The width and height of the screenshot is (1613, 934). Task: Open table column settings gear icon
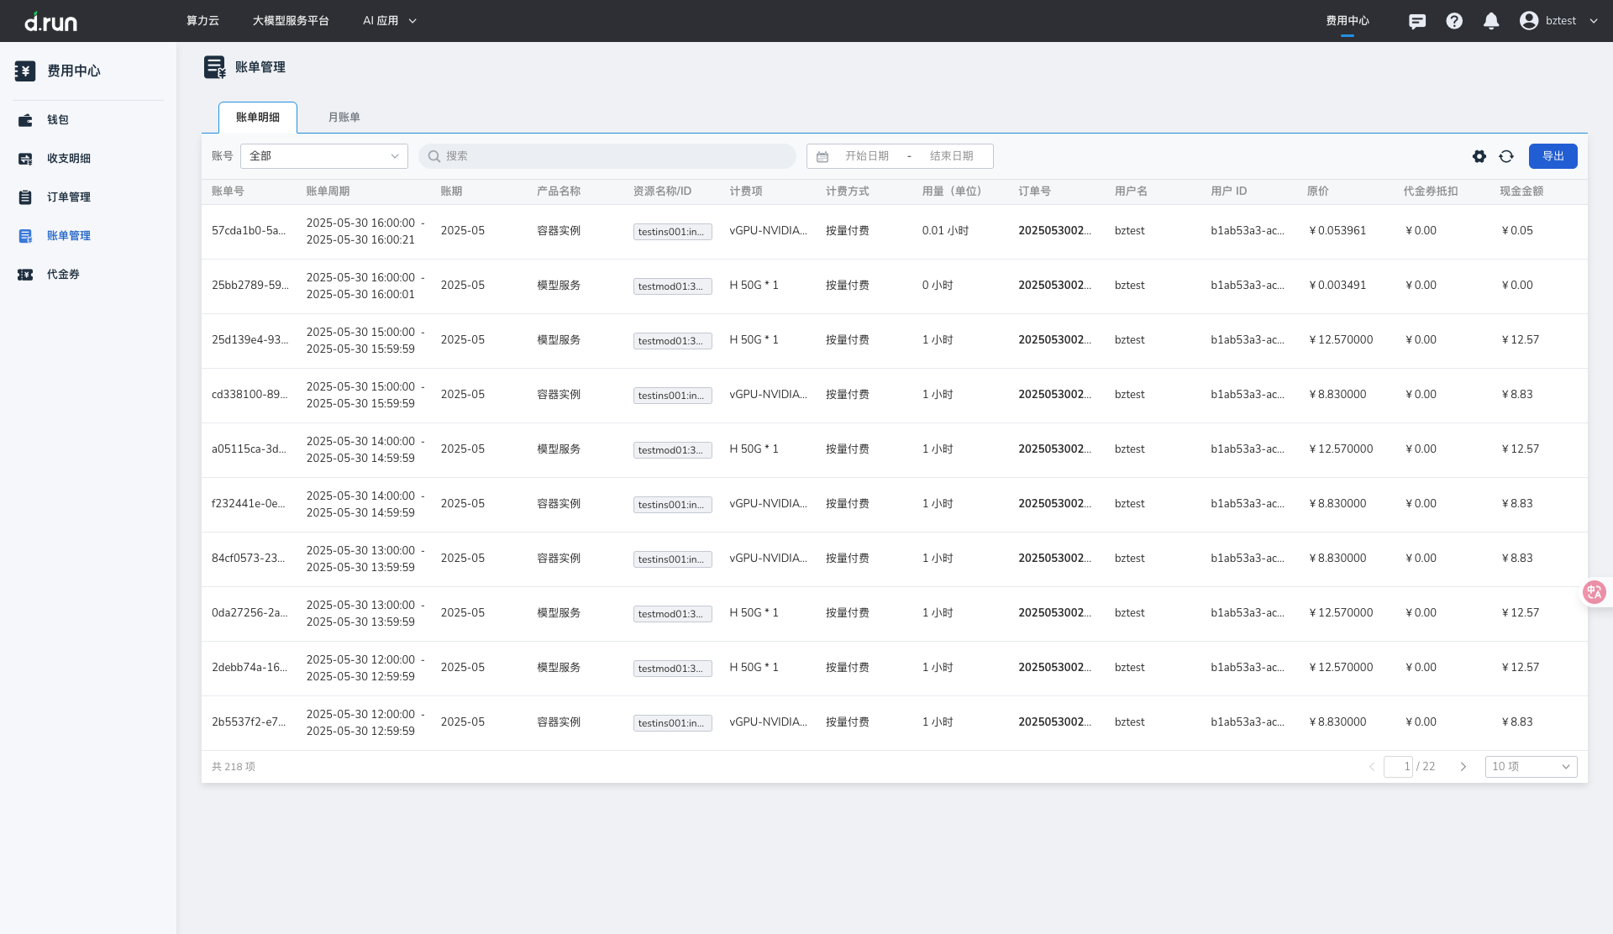coord(1479,156)
